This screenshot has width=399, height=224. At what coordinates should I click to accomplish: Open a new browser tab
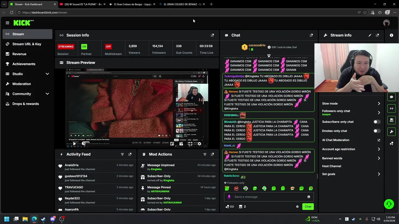(211, 4)
